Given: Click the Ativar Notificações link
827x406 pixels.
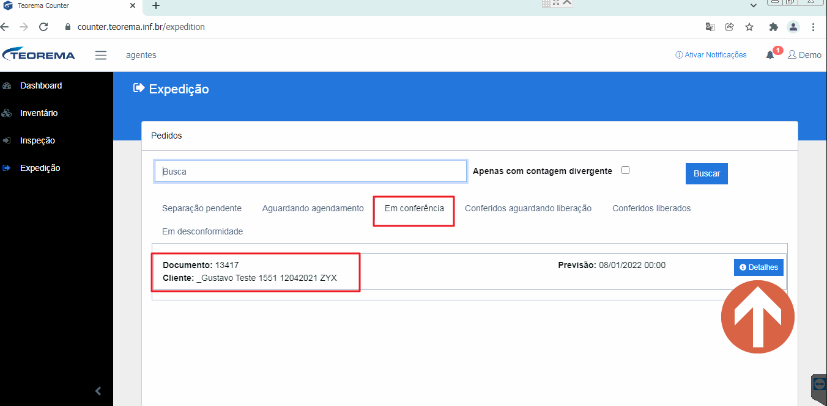Looking at the screenshot, I should pyautogui.click(x=711, y=55).
